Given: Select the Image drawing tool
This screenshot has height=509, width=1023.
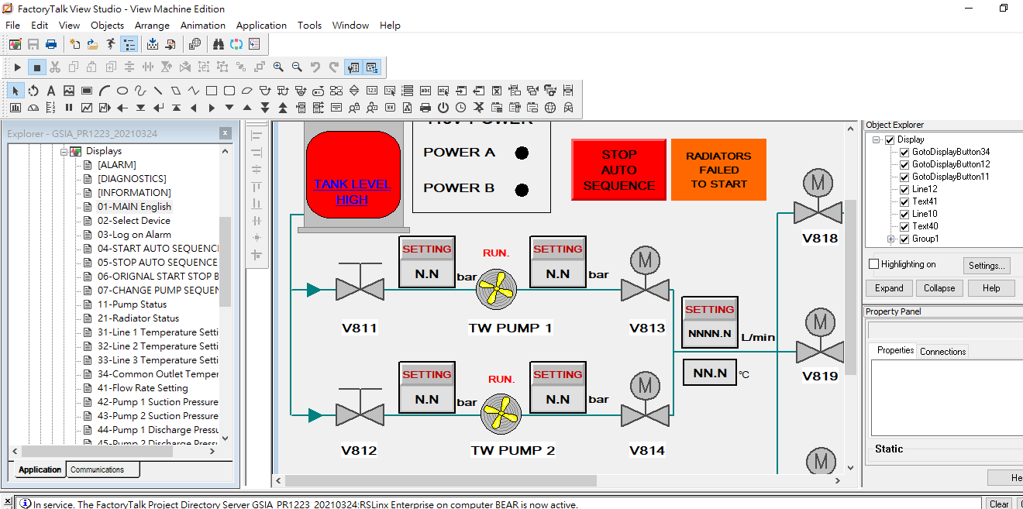Looking at the screenshot, I should click(69, 91).
